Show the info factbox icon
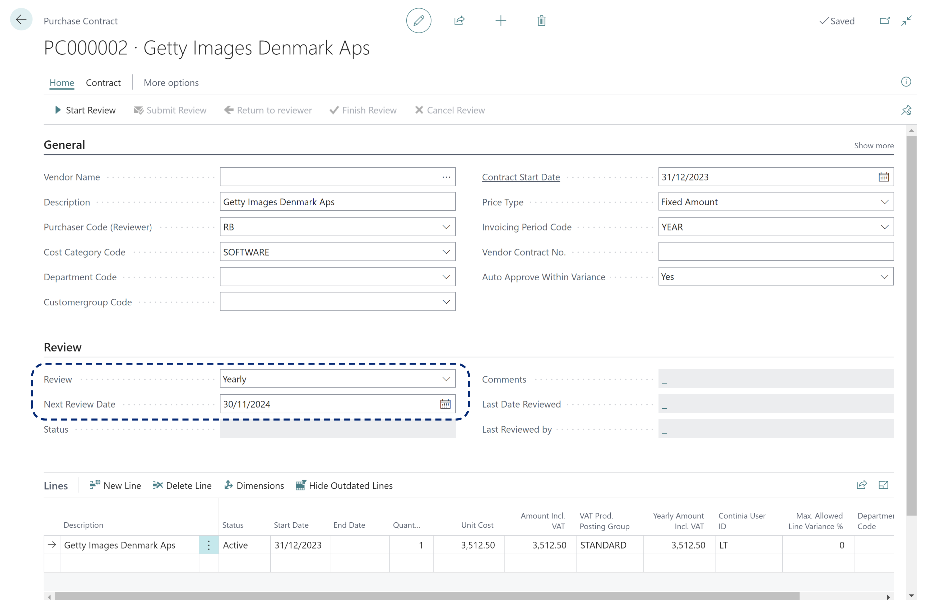This screenshot has height=600, width=933. click(x=906, y=82)
